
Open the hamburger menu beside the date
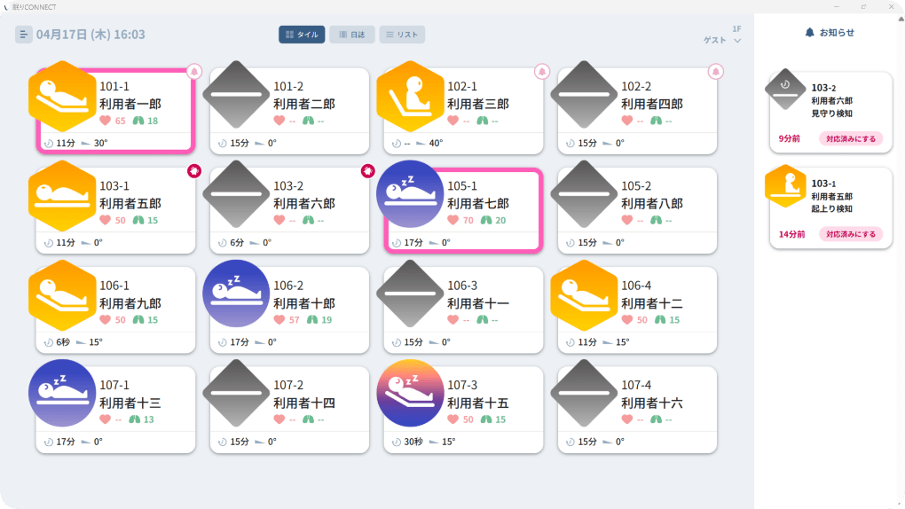23,35
